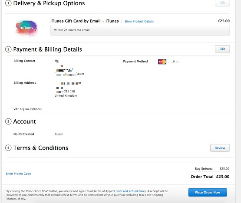
Task: Edit Payment & Billing Details section
Action: [222, 49]
